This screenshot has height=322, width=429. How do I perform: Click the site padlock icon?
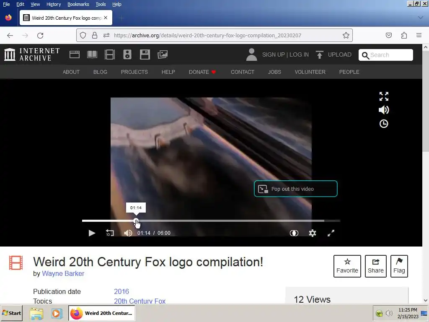coord(95,35)
